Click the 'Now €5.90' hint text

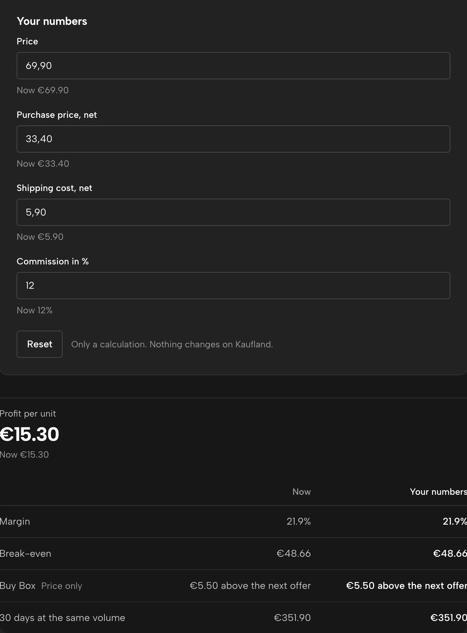click(x=40, y=237)
